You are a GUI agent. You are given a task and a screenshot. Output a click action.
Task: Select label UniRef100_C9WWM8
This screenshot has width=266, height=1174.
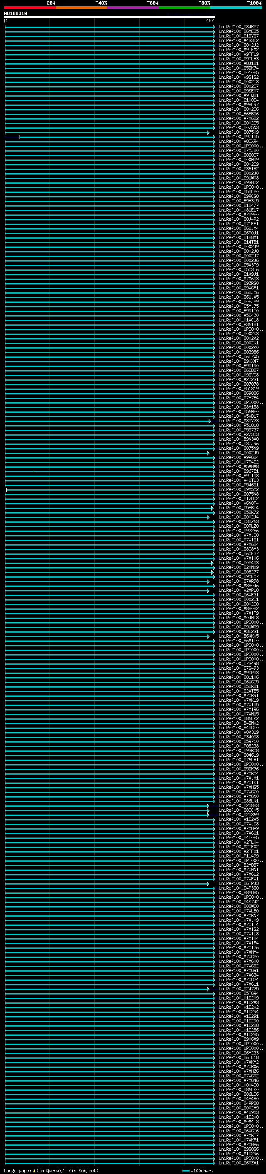click(x=238, y=178)
